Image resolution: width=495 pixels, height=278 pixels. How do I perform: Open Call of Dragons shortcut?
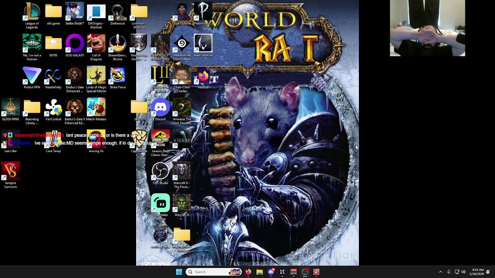pyautogui.click(x=96, y=48)
